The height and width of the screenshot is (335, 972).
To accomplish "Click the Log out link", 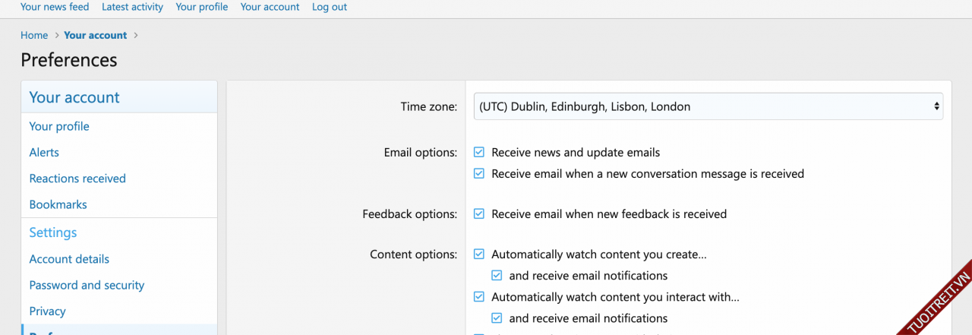I will [x=330, y=7].
